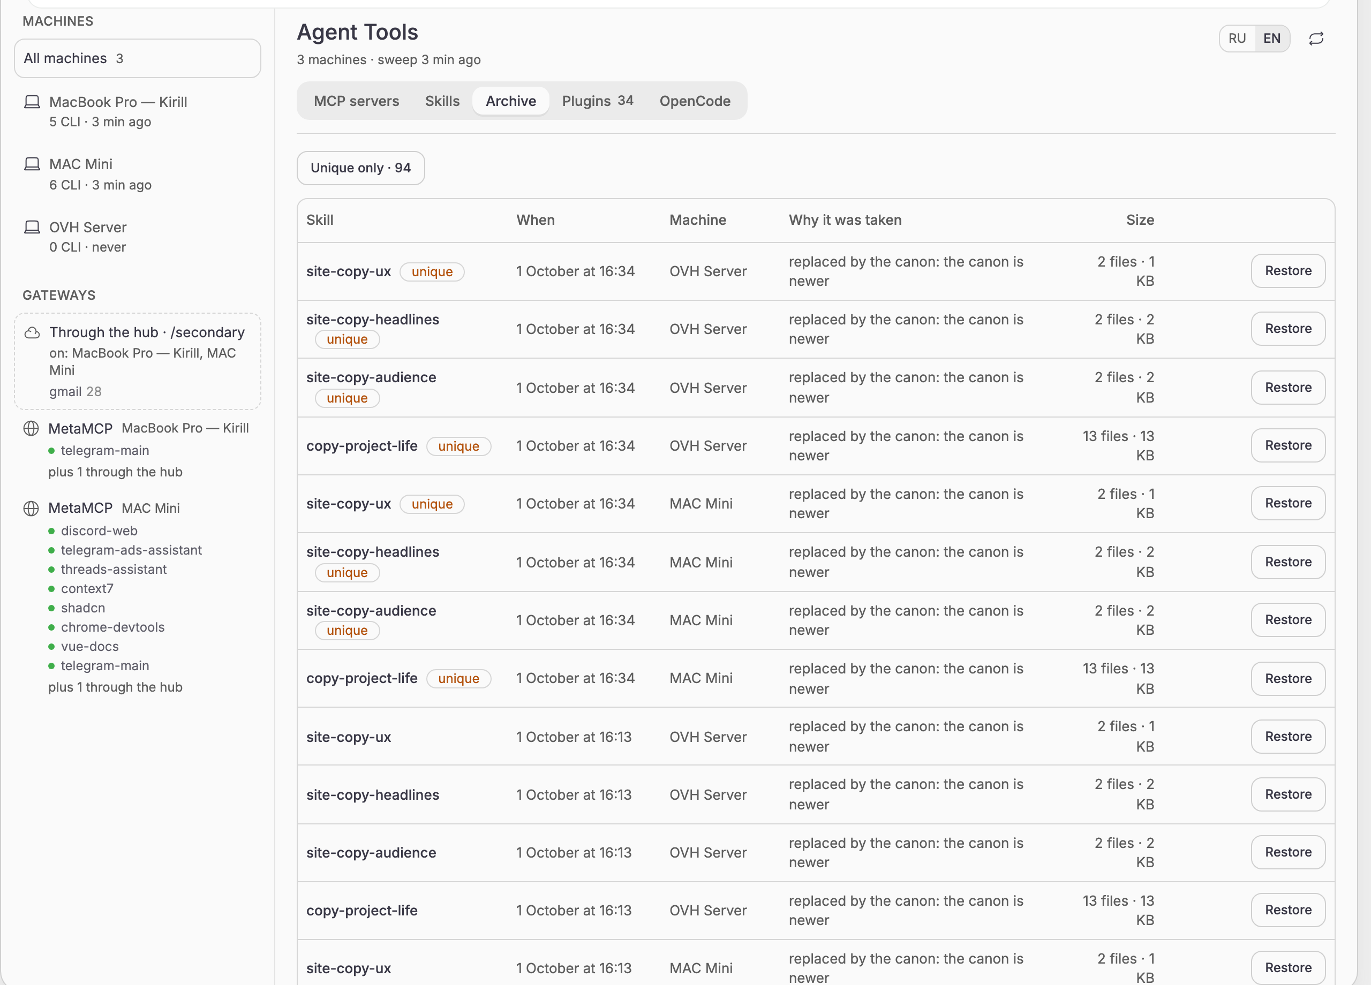Restore site-copy-ux from MAC Mini at 16:34
The height and width of the screenshot is (985, 1371).
click(1287, 503)
